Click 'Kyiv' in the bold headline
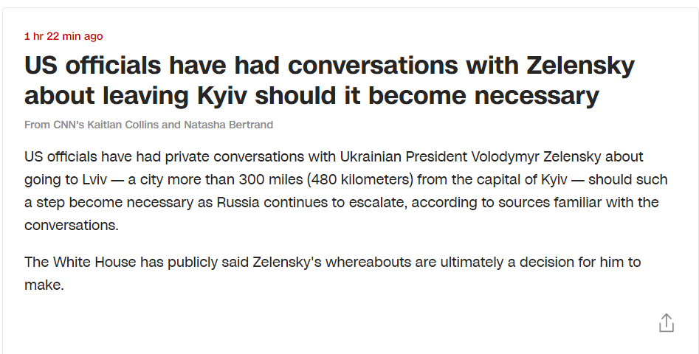 (221, 96)
